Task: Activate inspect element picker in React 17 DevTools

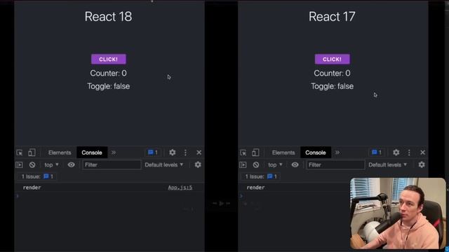Action: 243,153
